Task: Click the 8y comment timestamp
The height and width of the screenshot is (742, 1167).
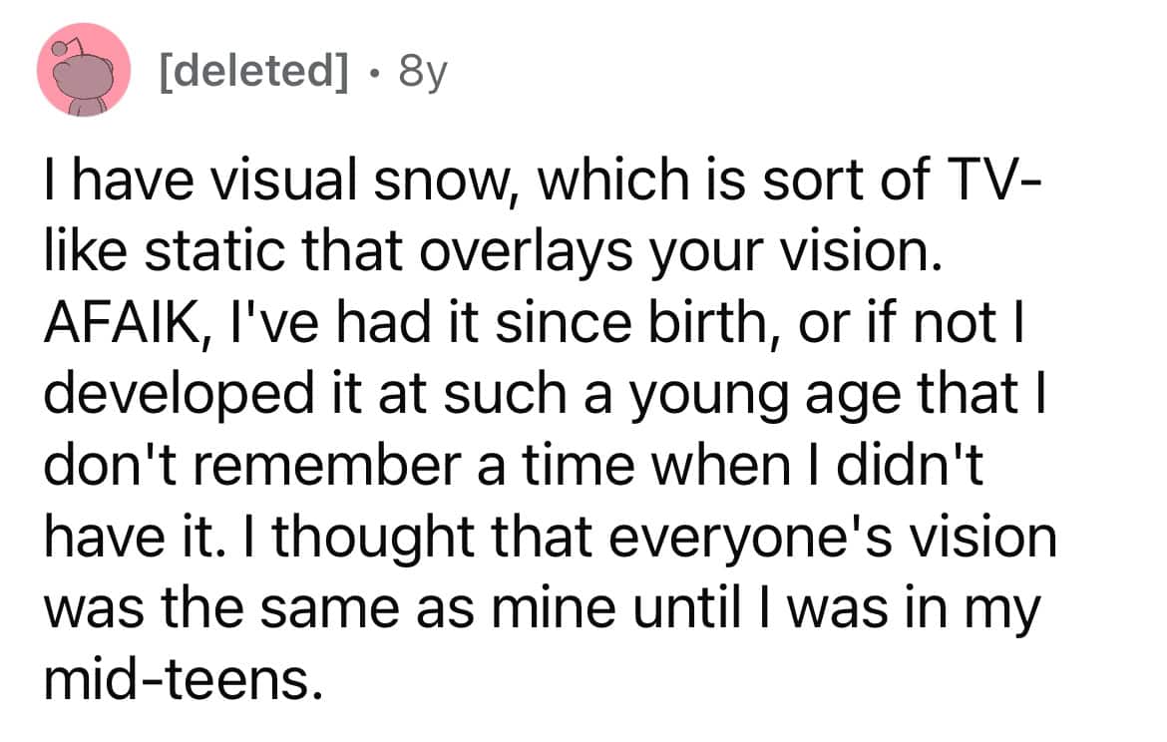Action: [x=421, y=72]
